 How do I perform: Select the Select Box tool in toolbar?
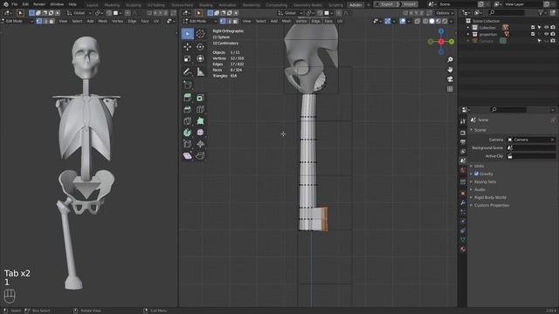[188, 34]
